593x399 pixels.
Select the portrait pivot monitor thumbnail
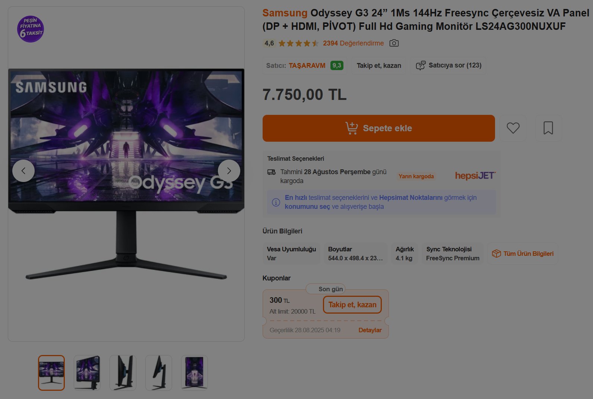pos(194,373)
